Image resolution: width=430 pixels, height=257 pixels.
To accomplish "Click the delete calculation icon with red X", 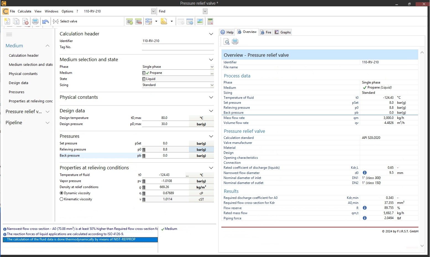I will point(25,21).
